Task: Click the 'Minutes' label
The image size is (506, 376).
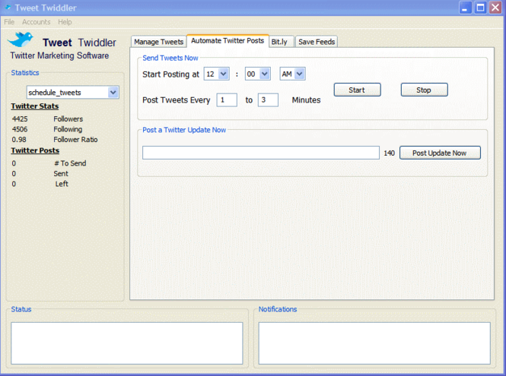Action: pyautogui.click(x=306, y=100)
